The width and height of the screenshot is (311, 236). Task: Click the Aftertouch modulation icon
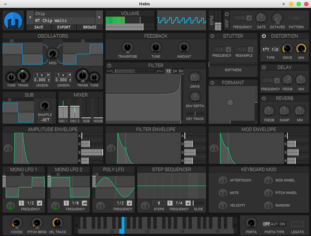click(223, 181)
